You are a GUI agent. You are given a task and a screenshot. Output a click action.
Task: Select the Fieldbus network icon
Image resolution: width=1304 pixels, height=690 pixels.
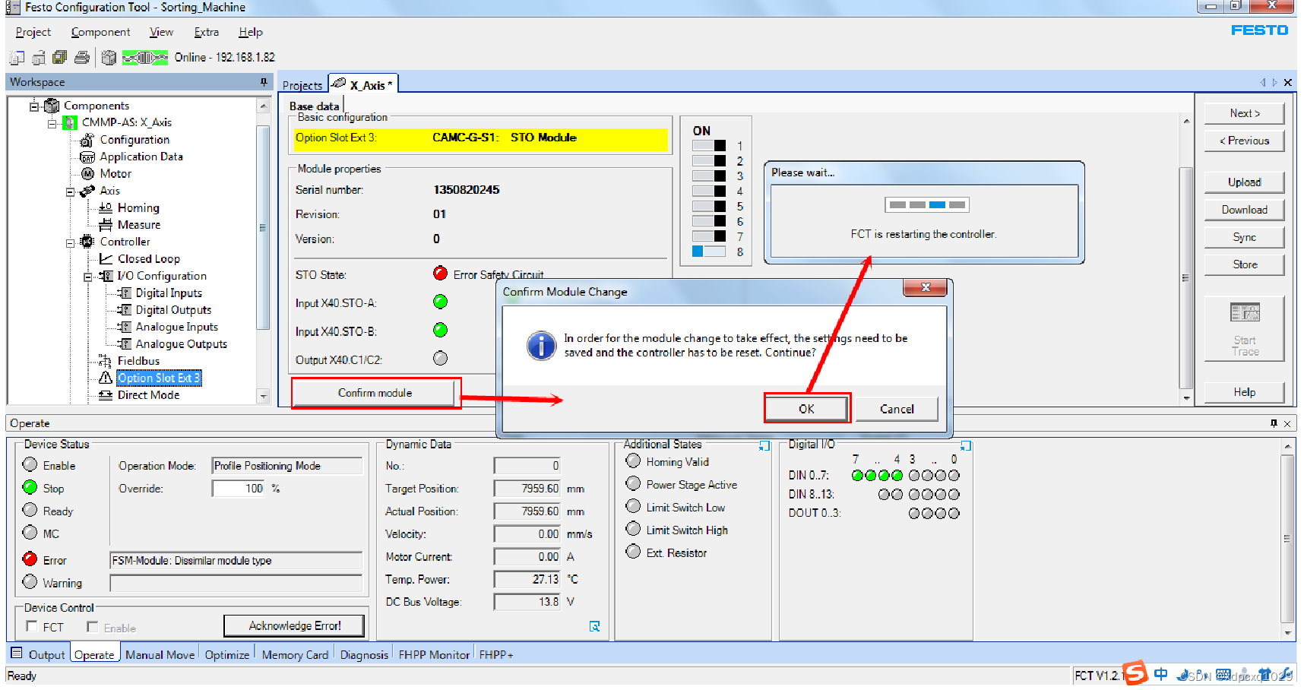(x=106, y=361)
